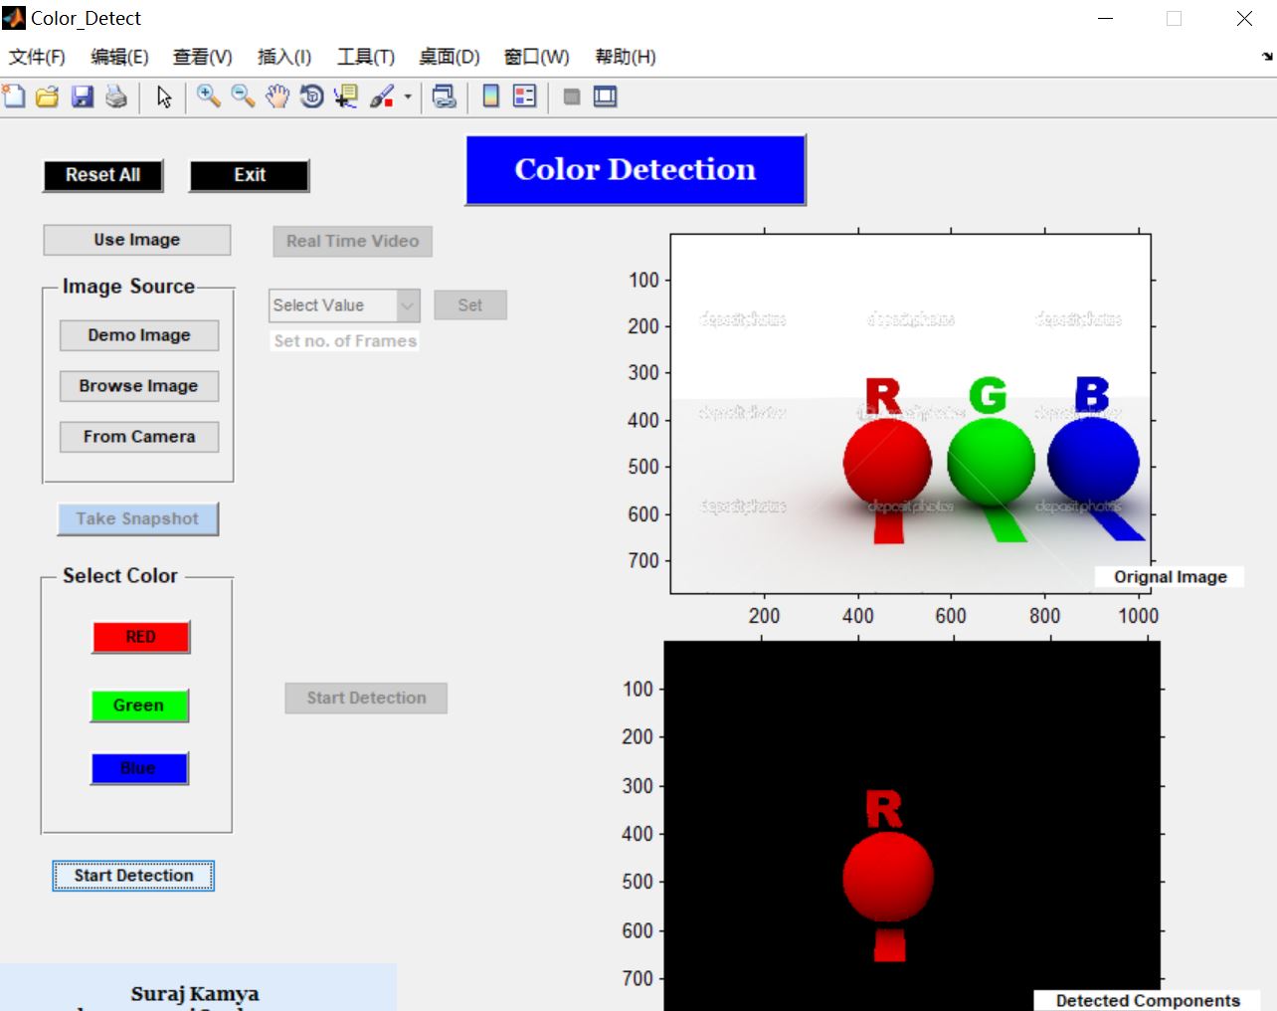
Task: Click the Orignal Image label
Action: (1170, 577)
